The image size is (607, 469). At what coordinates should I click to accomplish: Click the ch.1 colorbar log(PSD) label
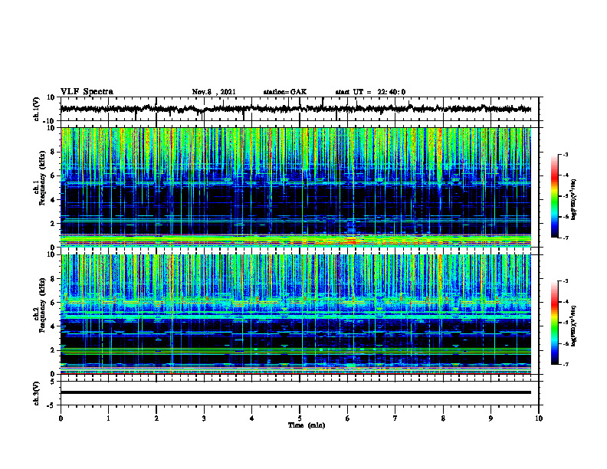click(x=573, y=199)
